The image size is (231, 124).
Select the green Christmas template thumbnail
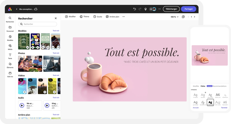coord(24,41)
